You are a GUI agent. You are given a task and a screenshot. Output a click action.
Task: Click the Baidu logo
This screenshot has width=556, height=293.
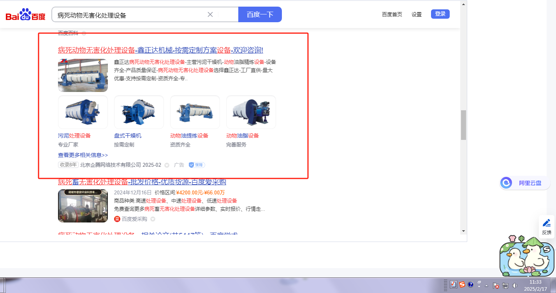(25, 15)
